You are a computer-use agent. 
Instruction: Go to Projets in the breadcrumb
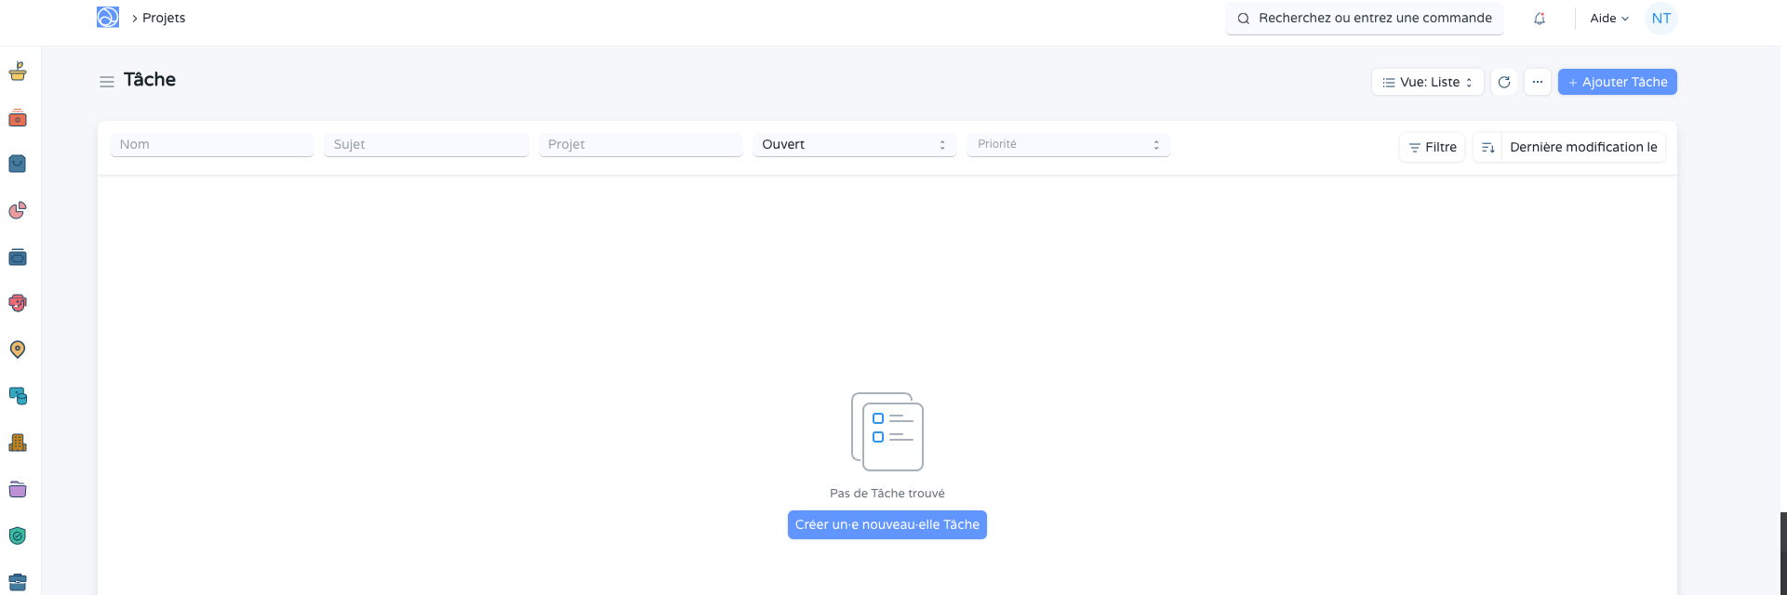[164, 19]
